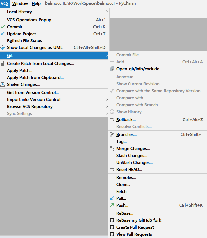
Task: Click the GitHub icon beside Create Pull Request
Action: 112,227
